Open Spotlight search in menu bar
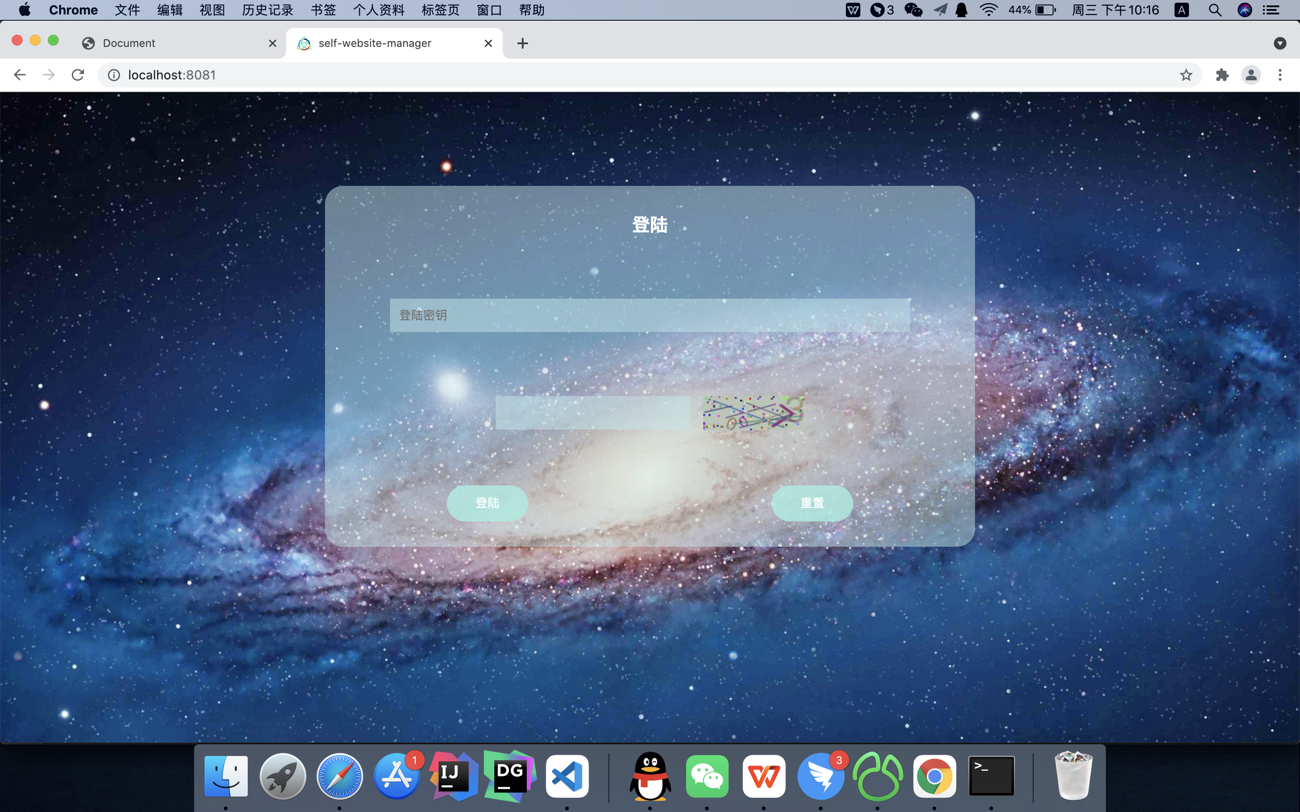The width and height of the screenshot is (1300, 812). pyautogui.click(x=1215, y=9)
